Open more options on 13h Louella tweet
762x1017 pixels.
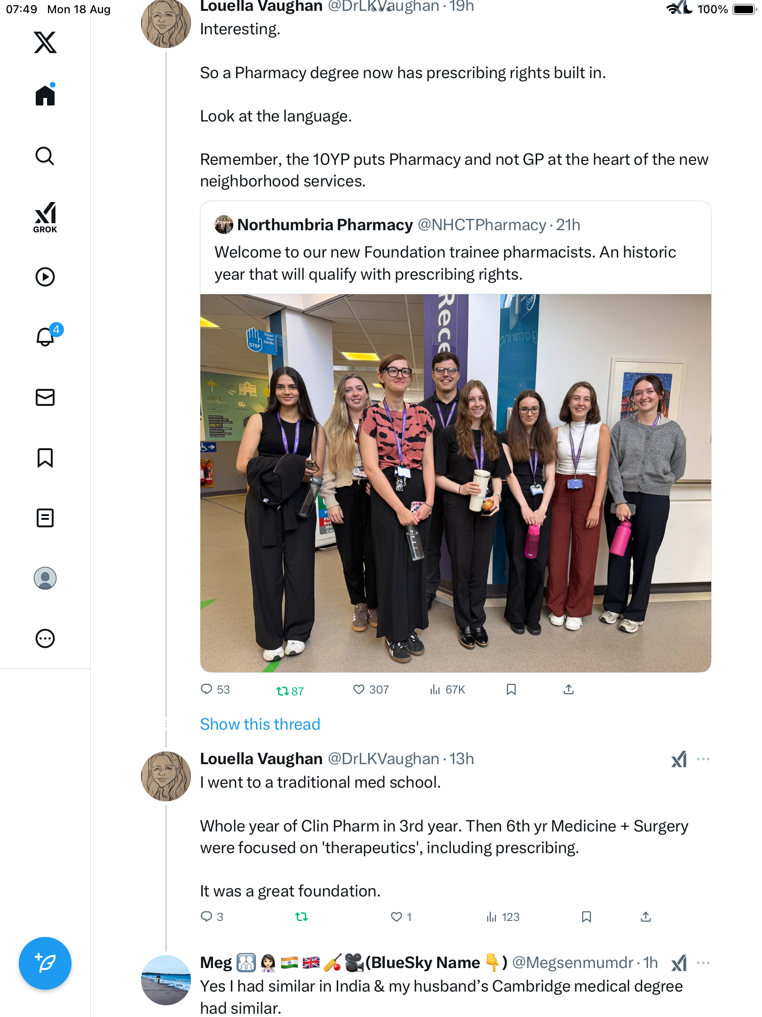coord(703,759)
